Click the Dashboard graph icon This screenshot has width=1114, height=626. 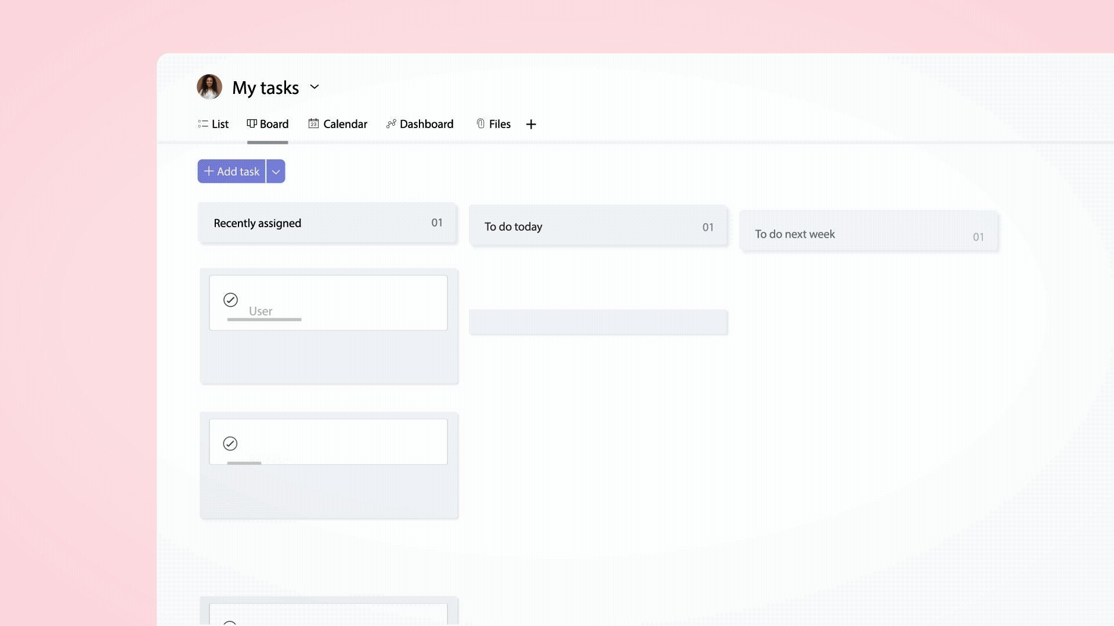point(391,123)
